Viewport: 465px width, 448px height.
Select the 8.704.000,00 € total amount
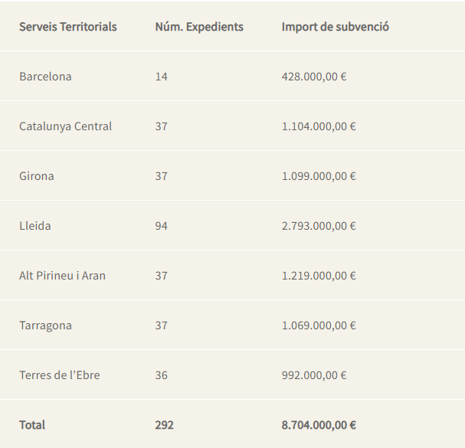(x=319, y=425)
